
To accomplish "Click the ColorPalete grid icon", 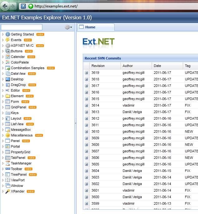I will coord(8,62).
